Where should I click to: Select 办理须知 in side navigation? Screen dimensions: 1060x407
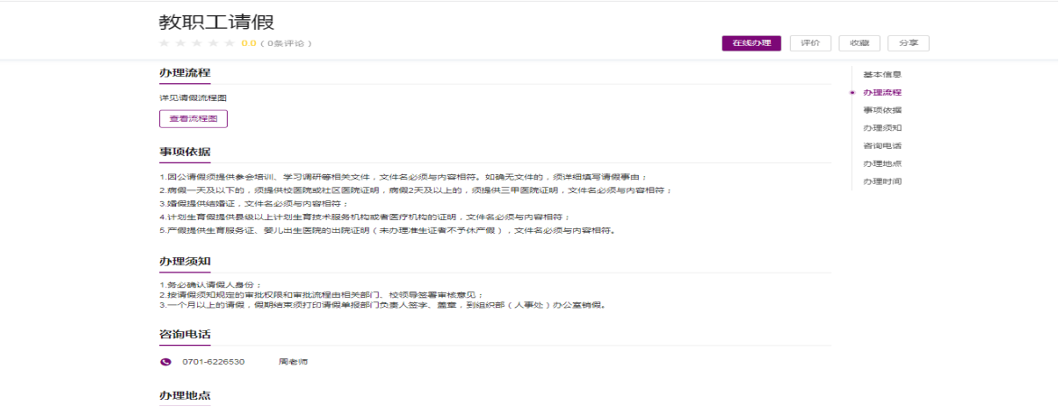tap(882, 127)
